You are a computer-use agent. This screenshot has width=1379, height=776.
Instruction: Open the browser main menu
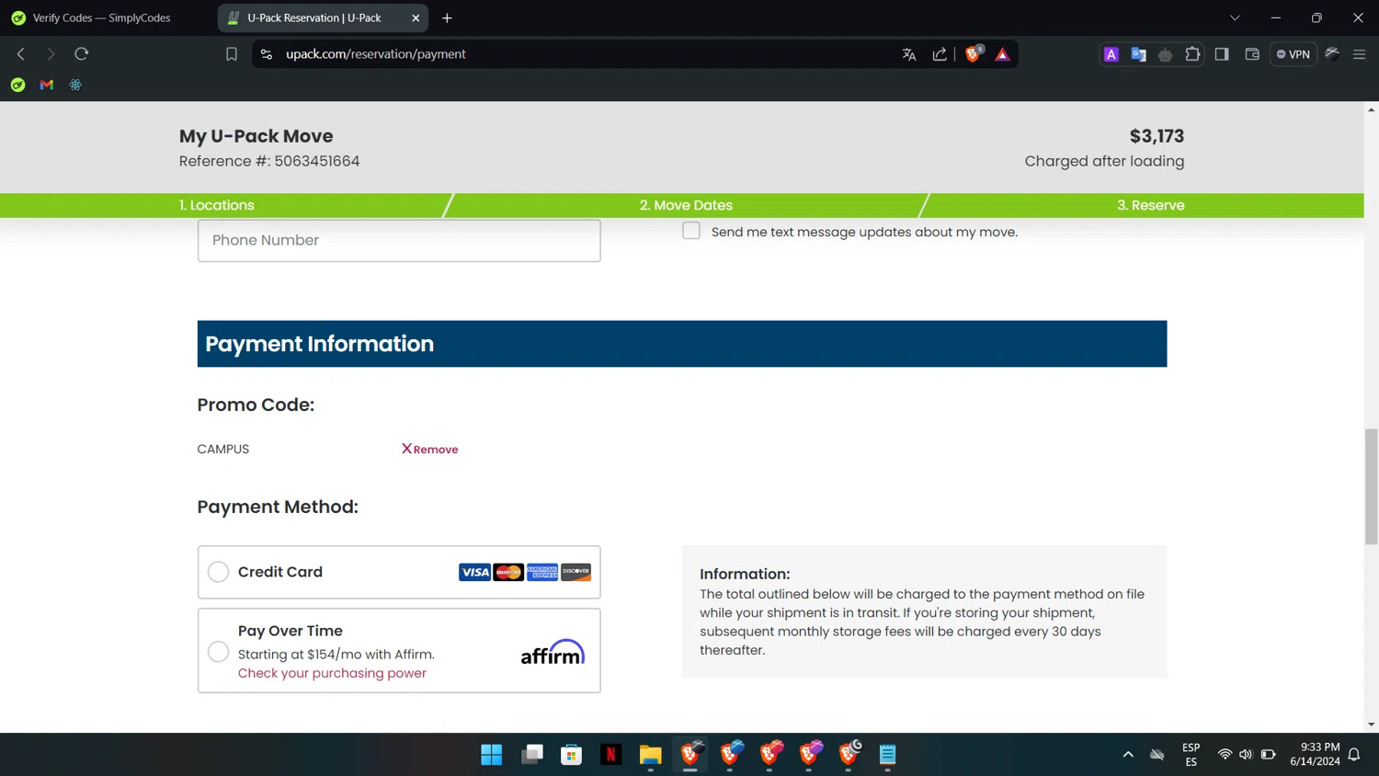[x=1360, y=54]
